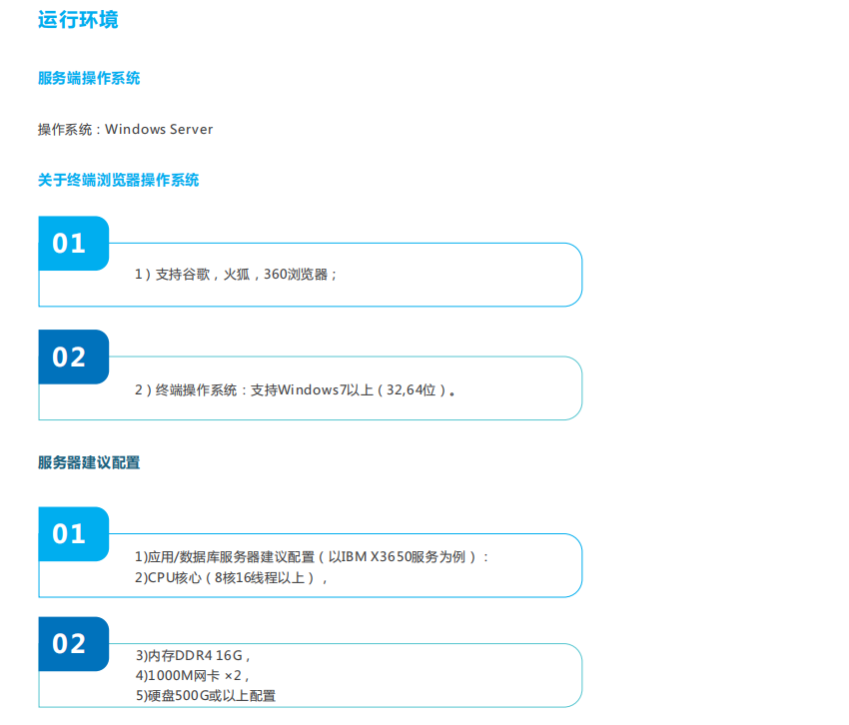Click the 服务器建议配置 heading

[89, 462]
